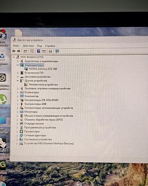Viewport: 148px width, 186px height.
Task: Open the Справка menu
Action: (x=50, y=46)
